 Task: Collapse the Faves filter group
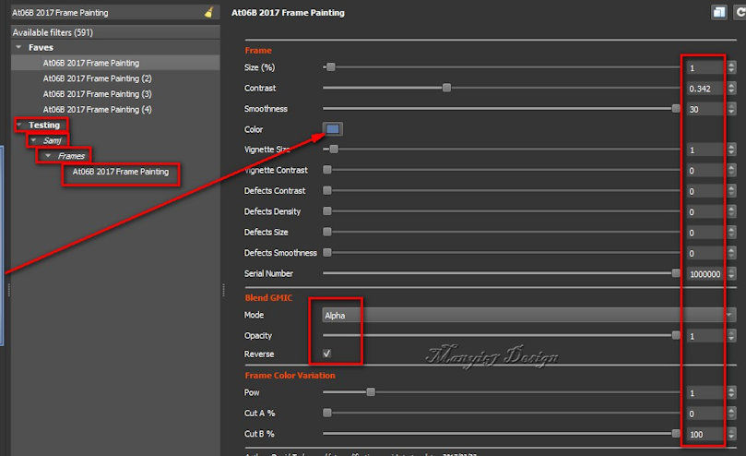pos(18,47)
